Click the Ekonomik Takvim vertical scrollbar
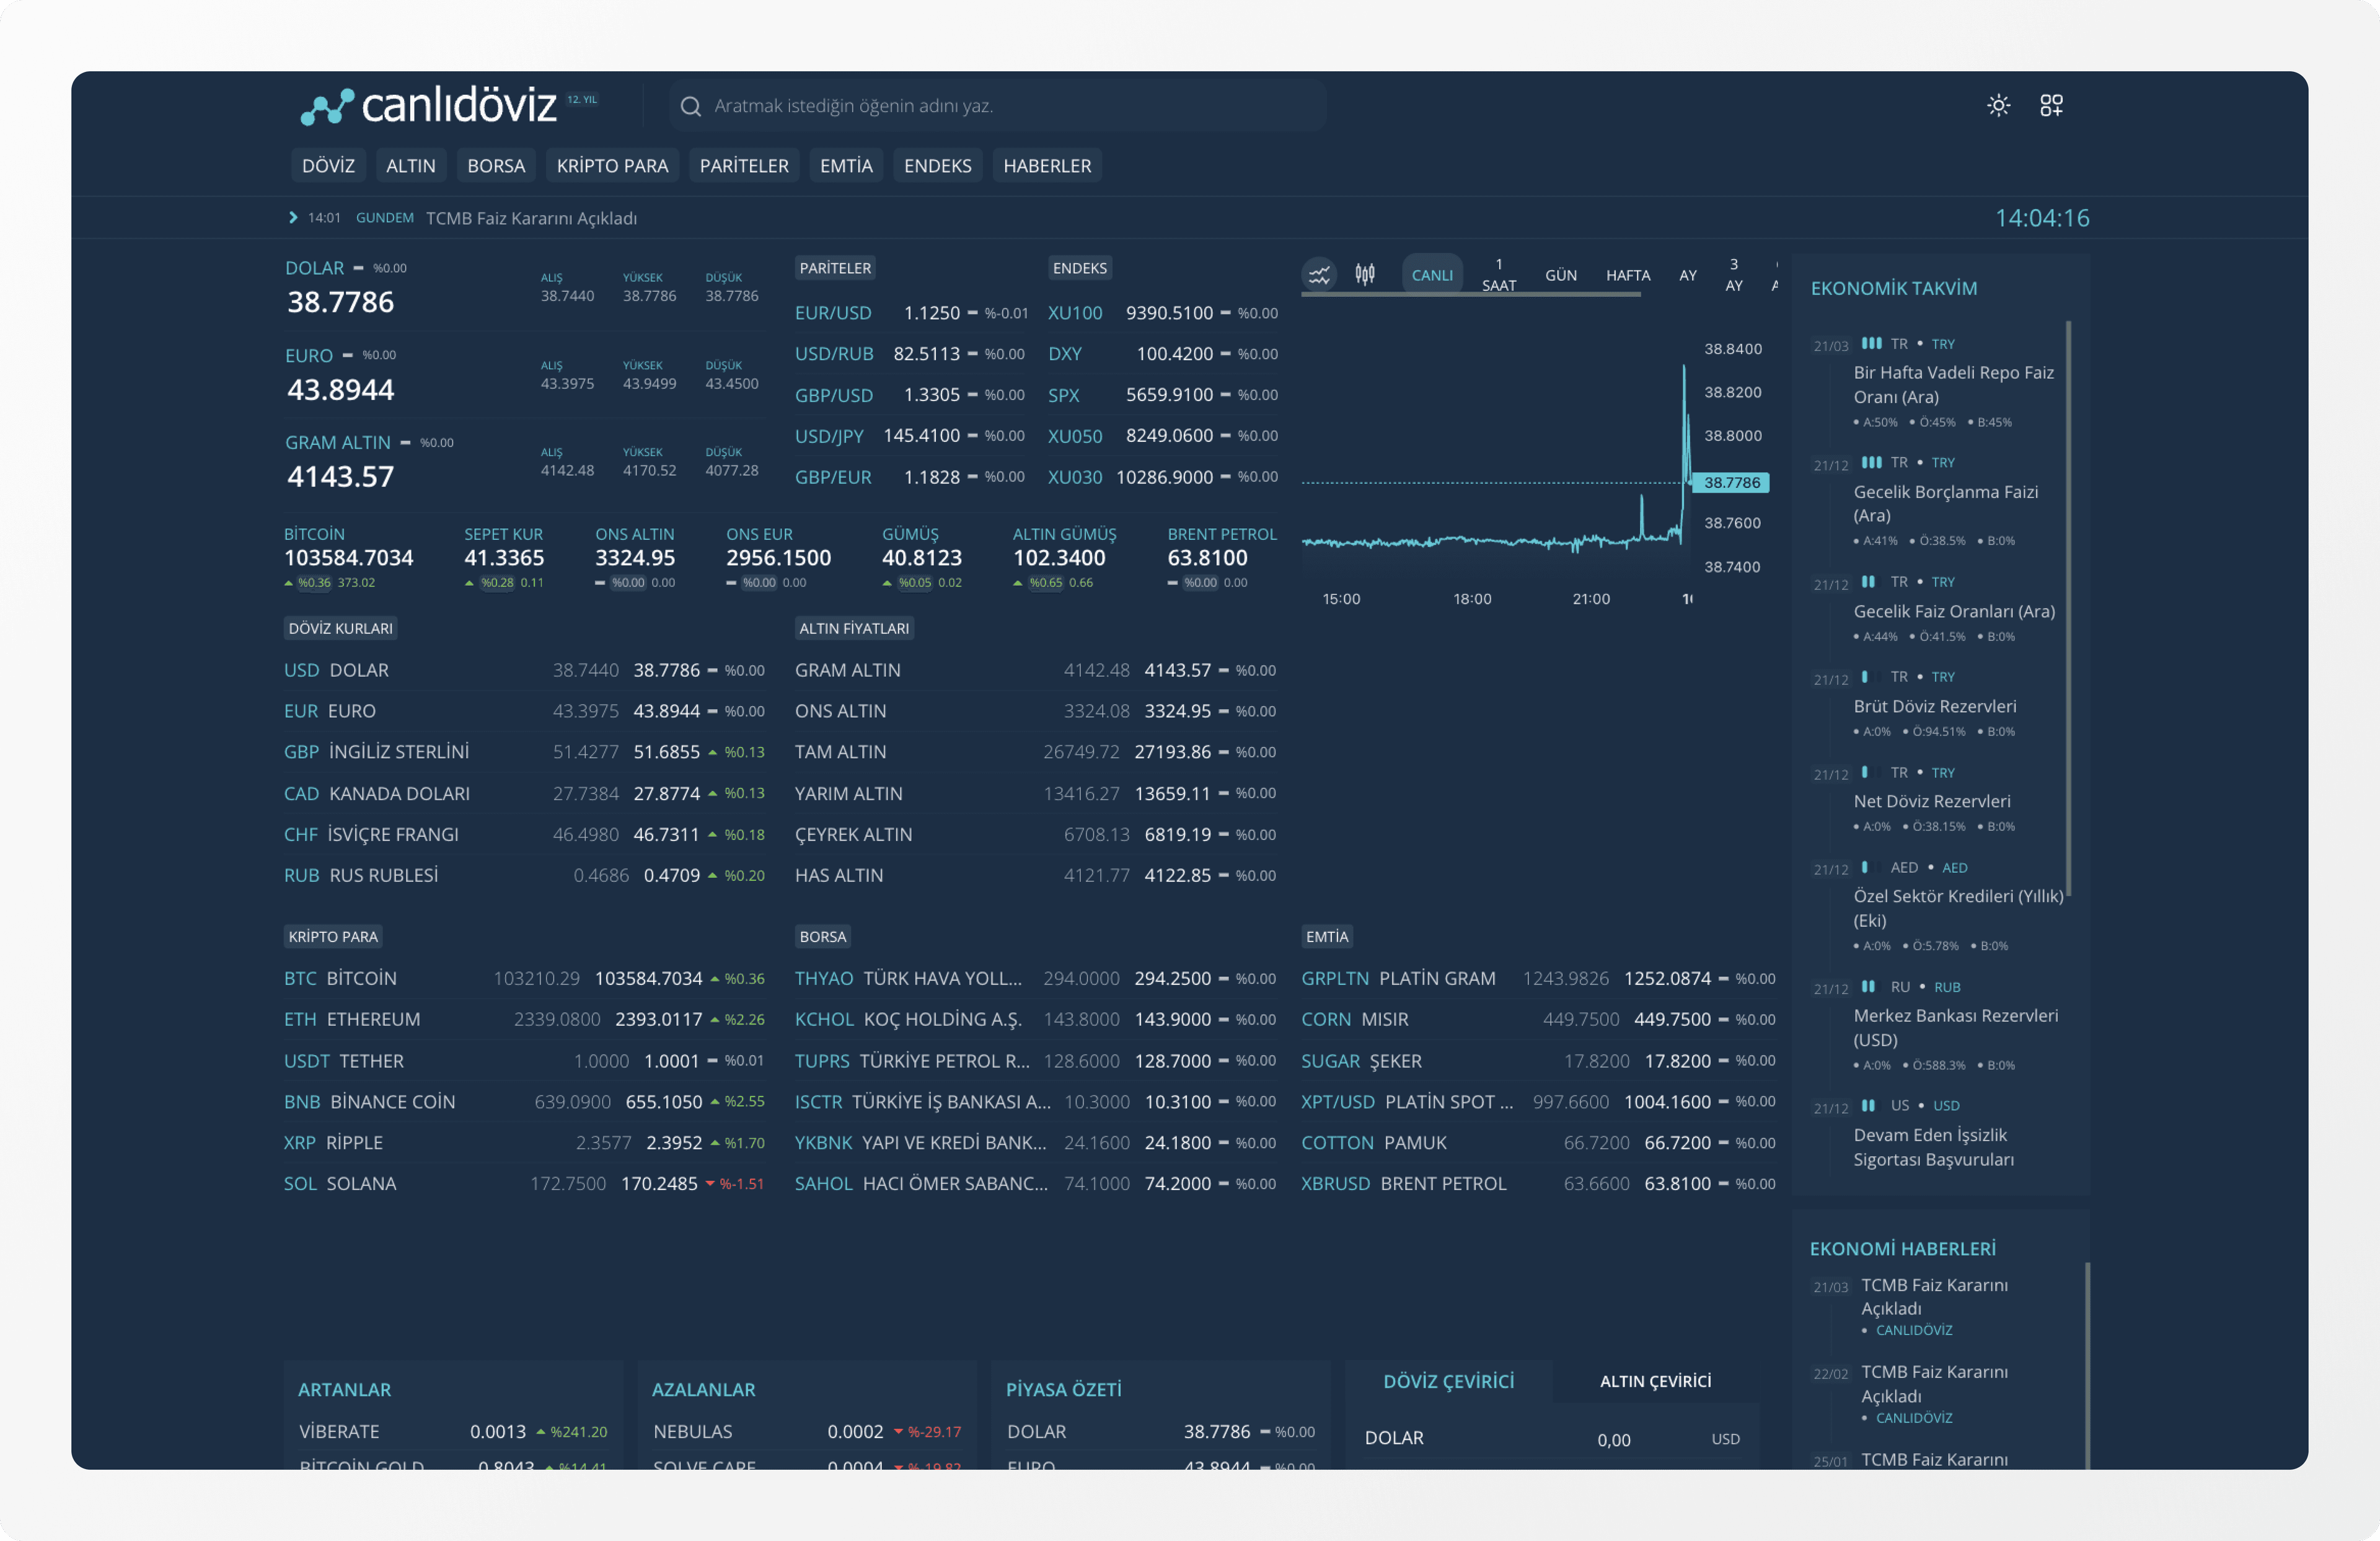Screen dimensions: 2380x1541 2067,607
